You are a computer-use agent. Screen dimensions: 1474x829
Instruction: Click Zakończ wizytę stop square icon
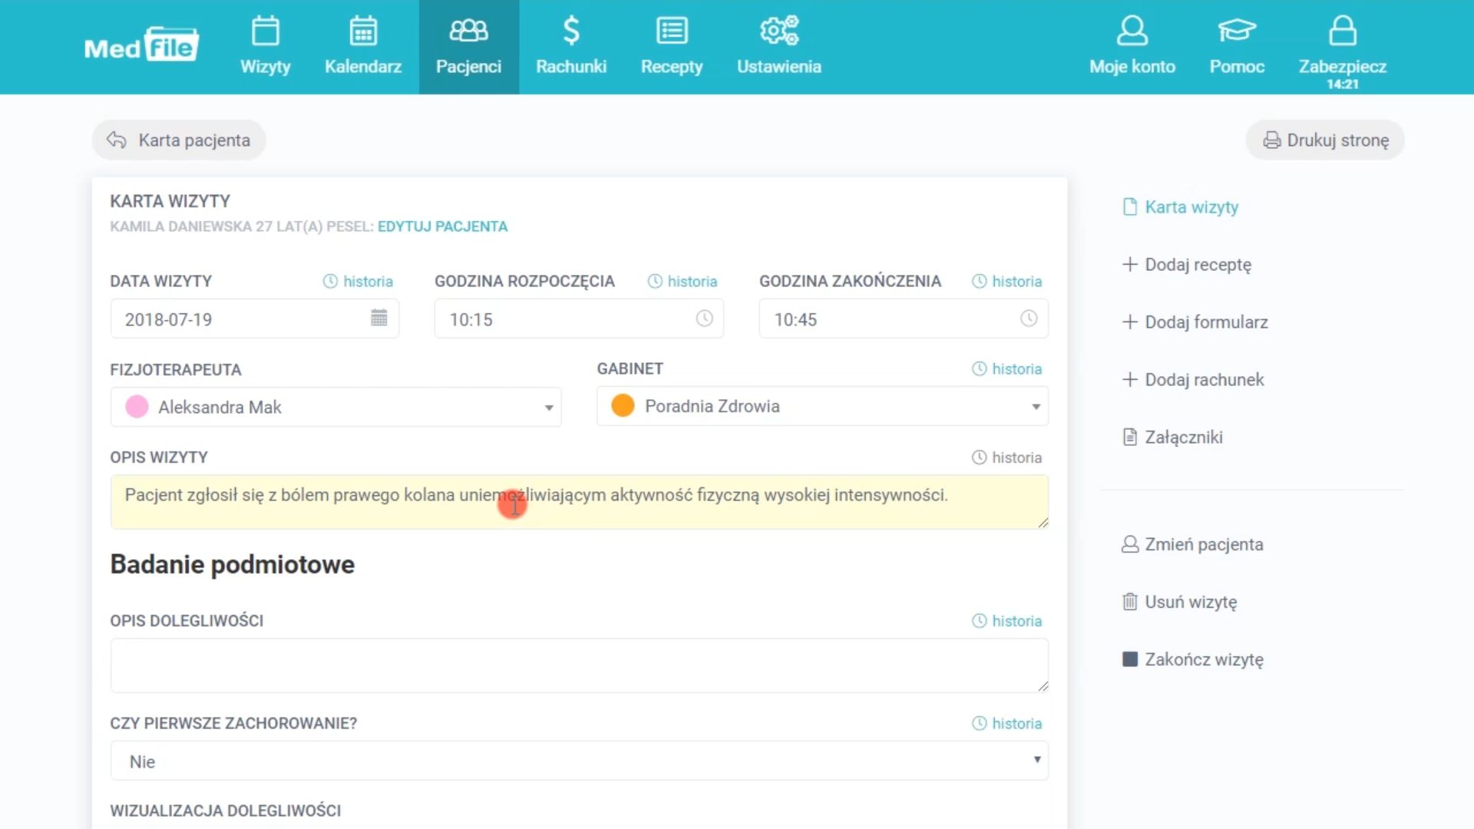click(x=1129, y=659)
